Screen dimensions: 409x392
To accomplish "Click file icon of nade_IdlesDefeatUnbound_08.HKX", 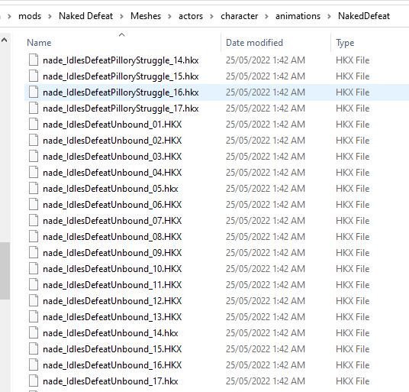I will (34, 237).
